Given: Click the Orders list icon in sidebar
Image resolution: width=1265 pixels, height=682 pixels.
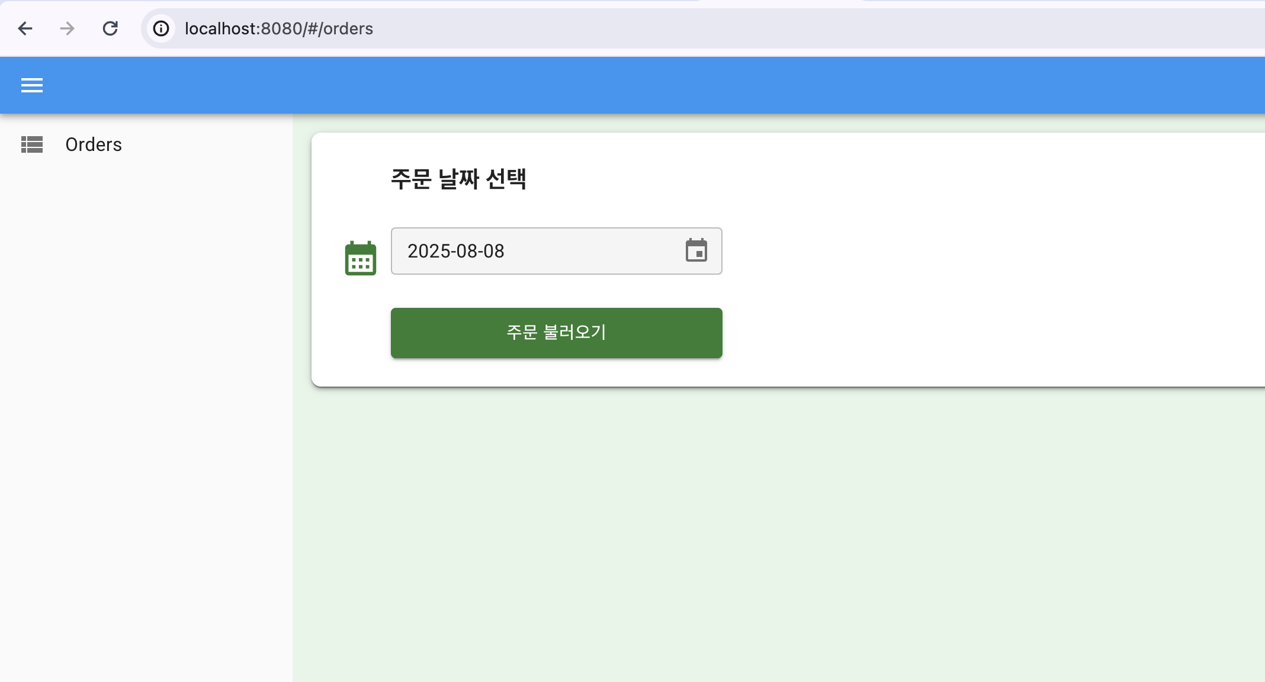Looking at the screenshot, I should tap(32, 144).
